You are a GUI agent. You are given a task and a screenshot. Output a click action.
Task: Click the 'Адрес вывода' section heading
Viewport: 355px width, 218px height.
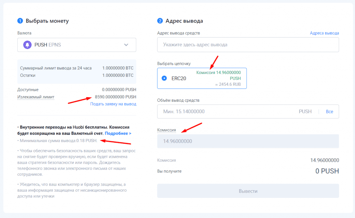[x=184, y=21]
